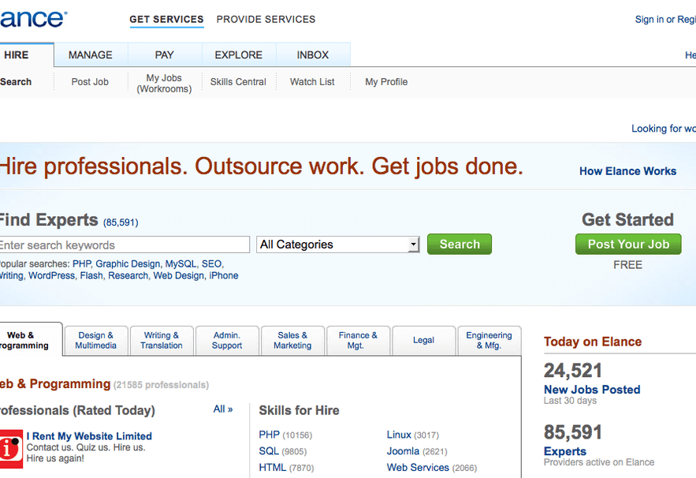The height and width of the screenshot is (478, 696).
Task: Open the Joomla skill link
Action: pos(403,451)
